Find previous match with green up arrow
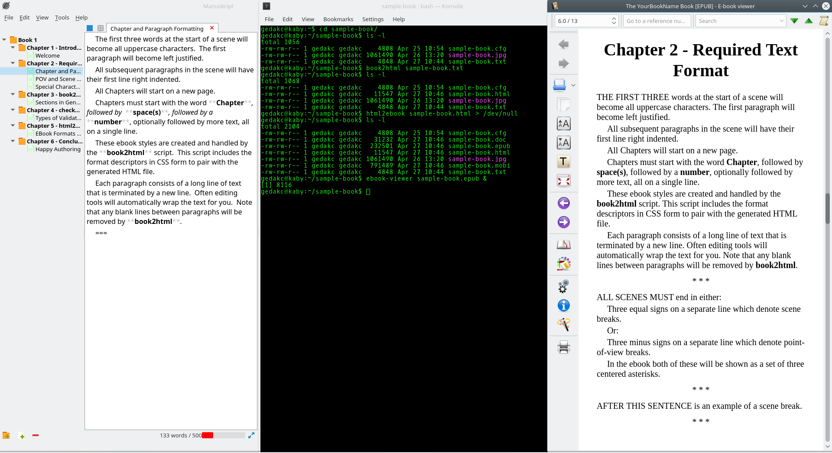 [809, 21]
